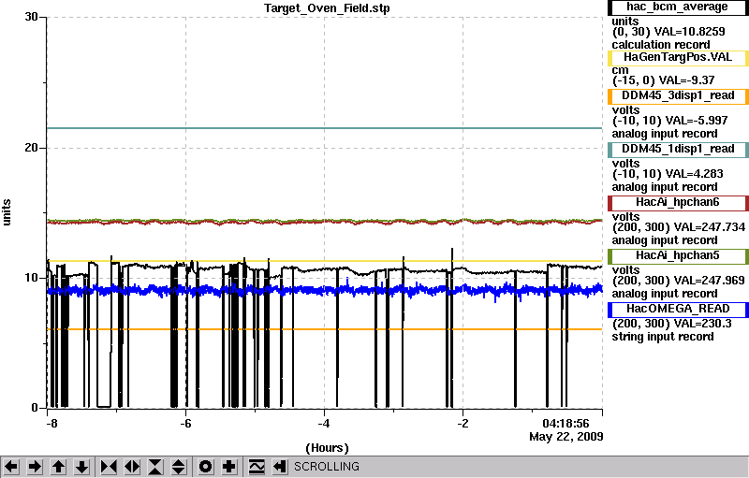749x478 pixels.
Task: Select the HaGenTargPos.VAL yellow legend box
Action: [x=677, y=58]
